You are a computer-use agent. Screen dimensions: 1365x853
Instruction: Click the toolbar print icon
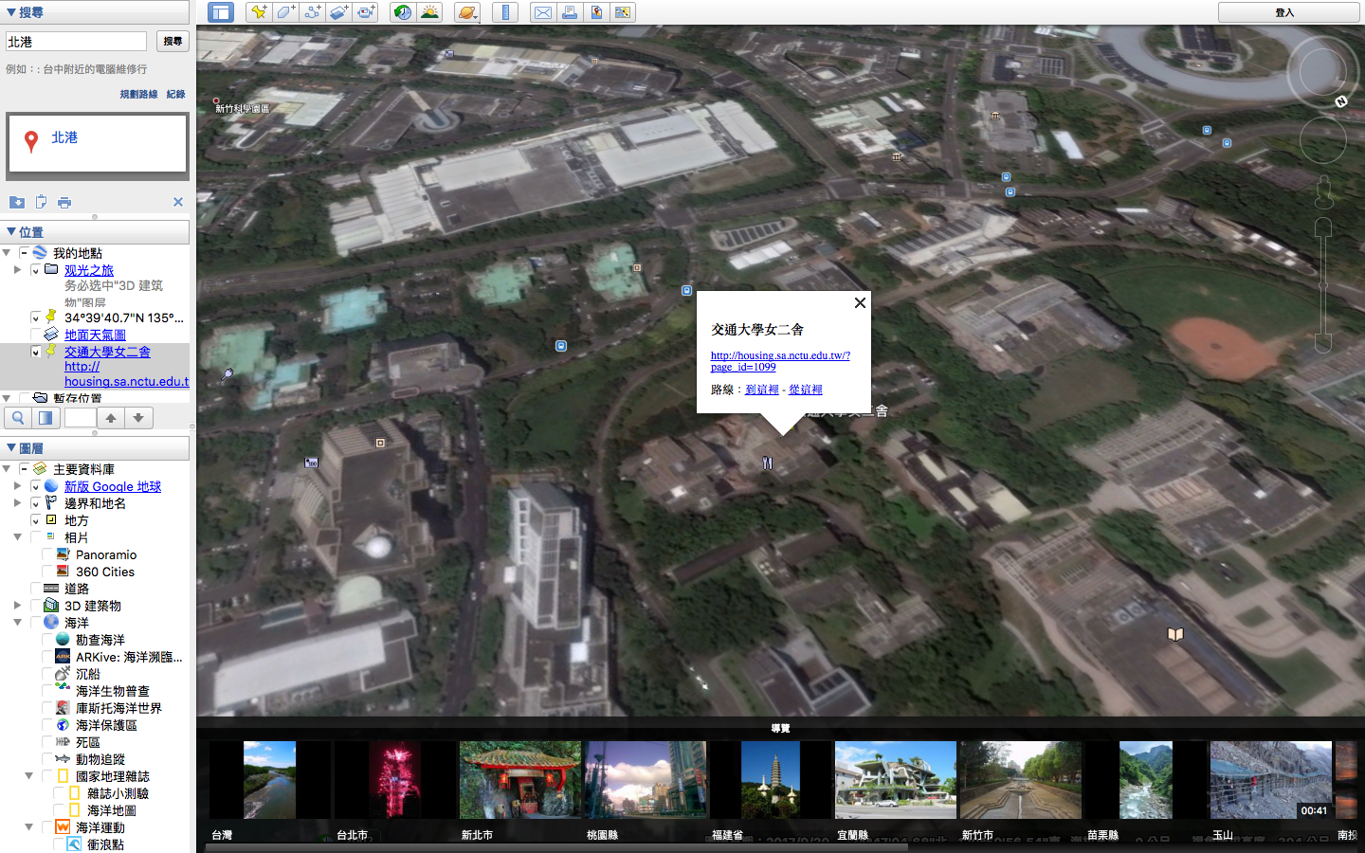coord(570,12)
